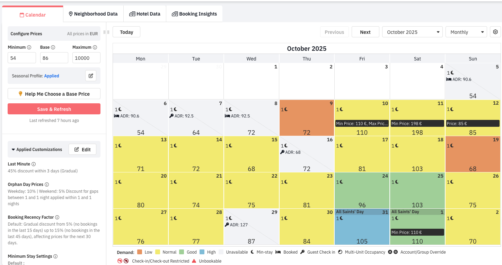Click the Applied seasonal profile link
502x265 pixels.
pyautogui.click(x=52, y=76)
